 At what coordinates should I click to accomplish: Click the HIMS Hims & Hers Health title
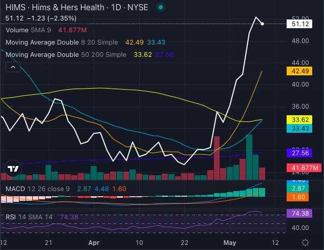tap(77, 8)
